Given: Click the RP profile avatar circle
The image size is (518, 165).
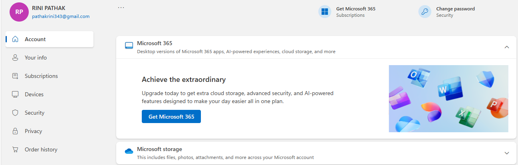Looking at the screenshot, I should (x=19, y=12).
